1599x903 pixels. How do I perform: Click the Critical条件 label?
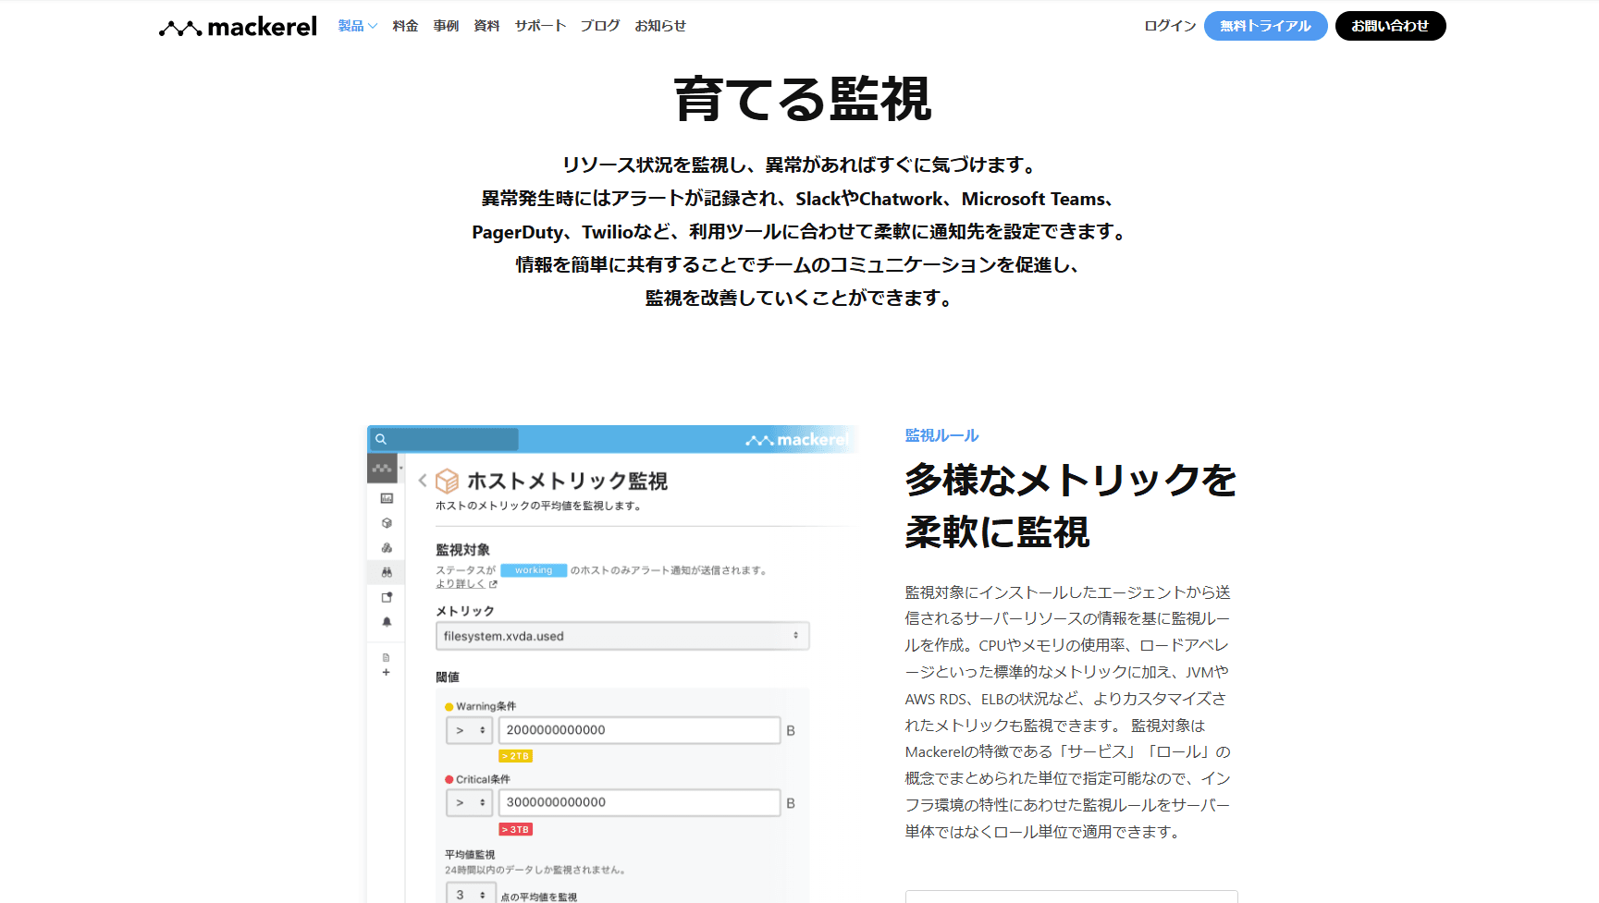tap(483, 779)
